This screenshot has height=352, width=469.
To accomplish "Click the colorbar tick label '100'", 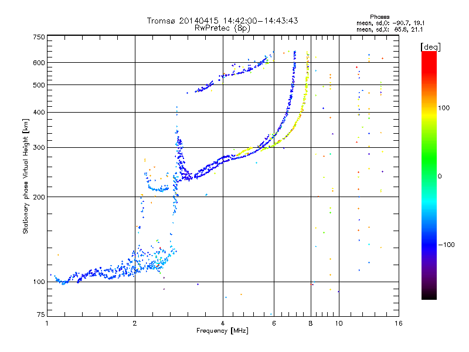I will pos(444,108).
